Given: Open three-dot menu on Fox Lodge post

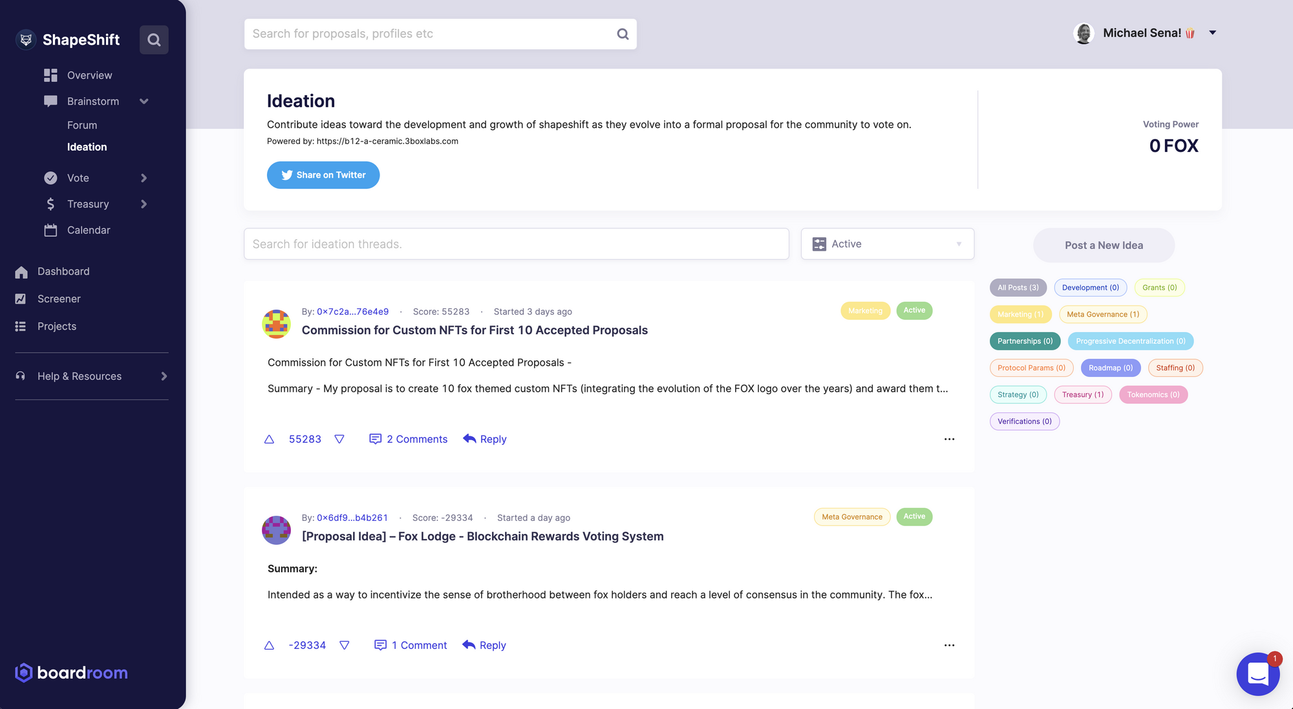Looking at the screenshot, I should [949, 645].
